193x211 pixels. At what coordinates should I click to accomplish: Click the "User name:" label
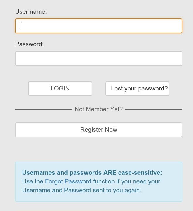coord(31,12)
